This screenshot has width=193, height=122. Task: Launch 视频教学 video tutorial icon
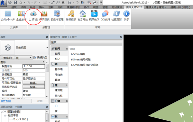pos(94,14)
